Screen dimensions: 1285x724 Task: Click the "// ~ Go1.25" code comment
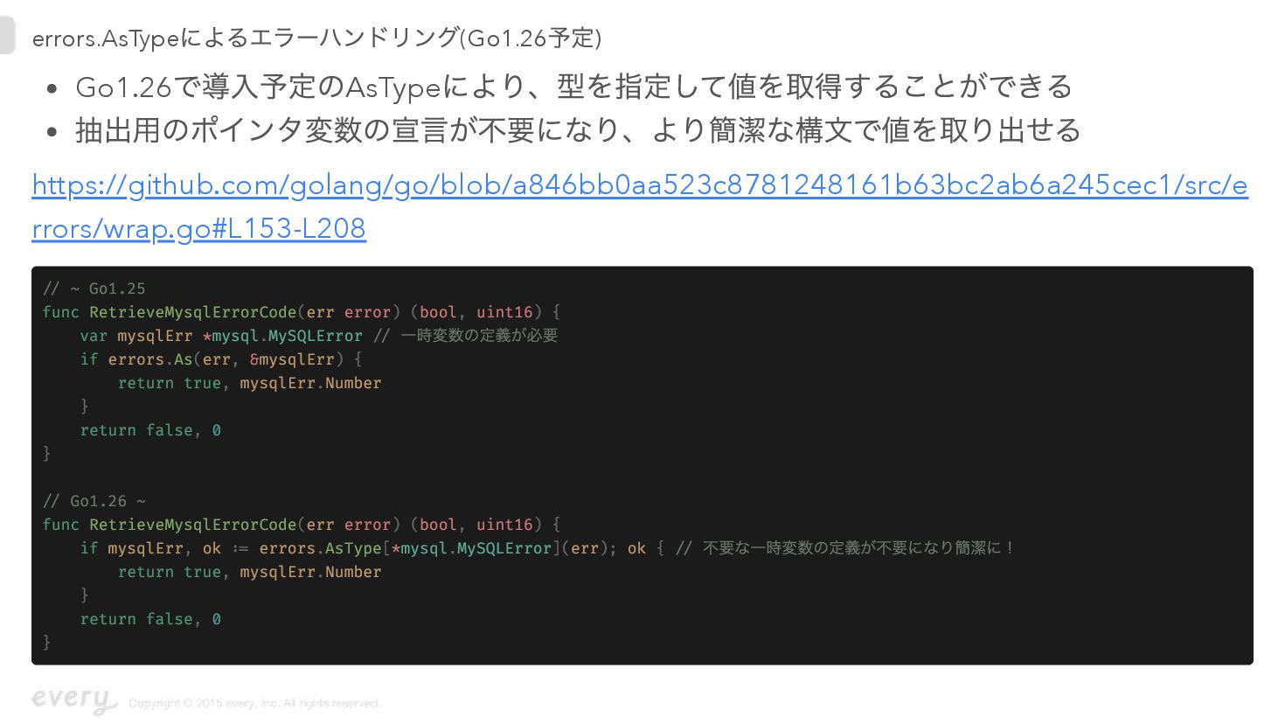pyautogui.click(x=94, y=289)
